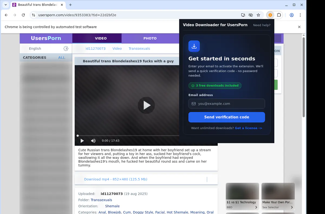The image size is (325, 214).
Task: Open the English language selector
Action: [x=35, y=49]
